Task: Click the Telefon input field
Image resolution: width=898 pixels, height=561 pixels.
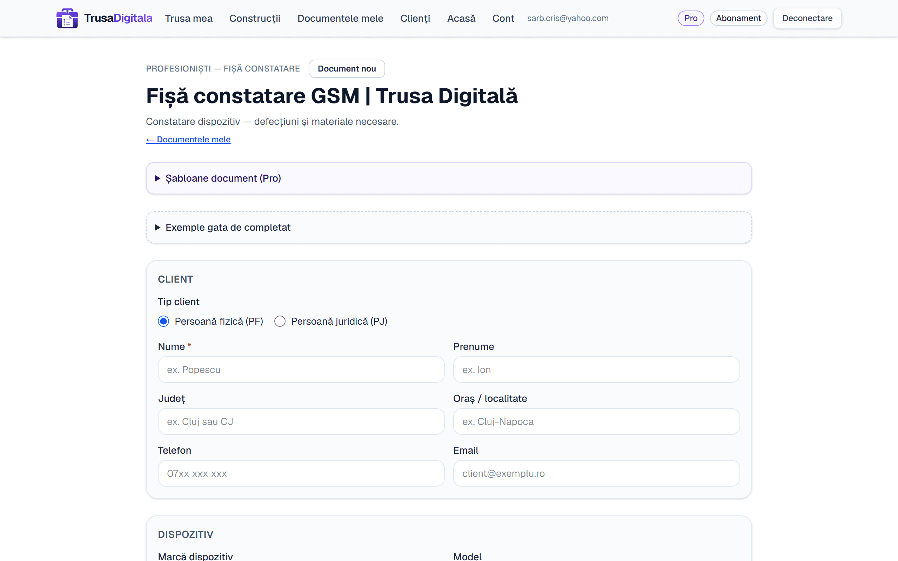Action: [301, 473]
